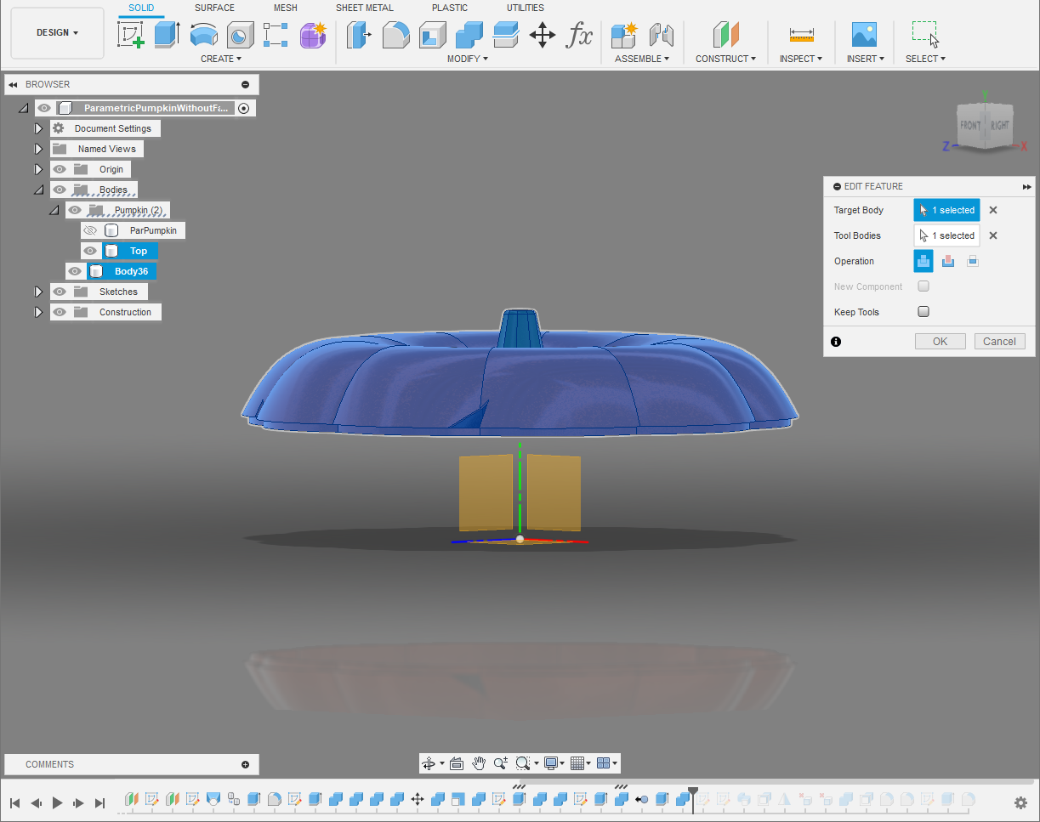Screen dimensions: 1040x822
Task: Switch to the MESH tab
Action: [x=286, y=8]
